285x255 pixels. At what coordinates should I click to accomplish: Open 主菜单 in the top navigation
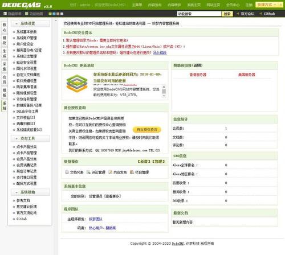click(x=137, y=5)
